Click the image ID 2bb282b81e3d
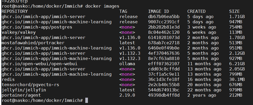The height and width of the screenshot is (105, 253). (x=164, y=27)
